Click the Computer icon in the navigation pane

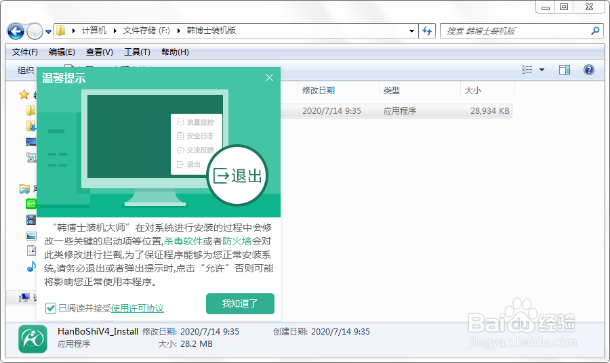click(24, 298)
